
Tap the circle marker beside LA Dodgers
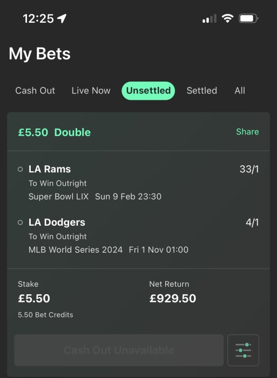[21, 222]
